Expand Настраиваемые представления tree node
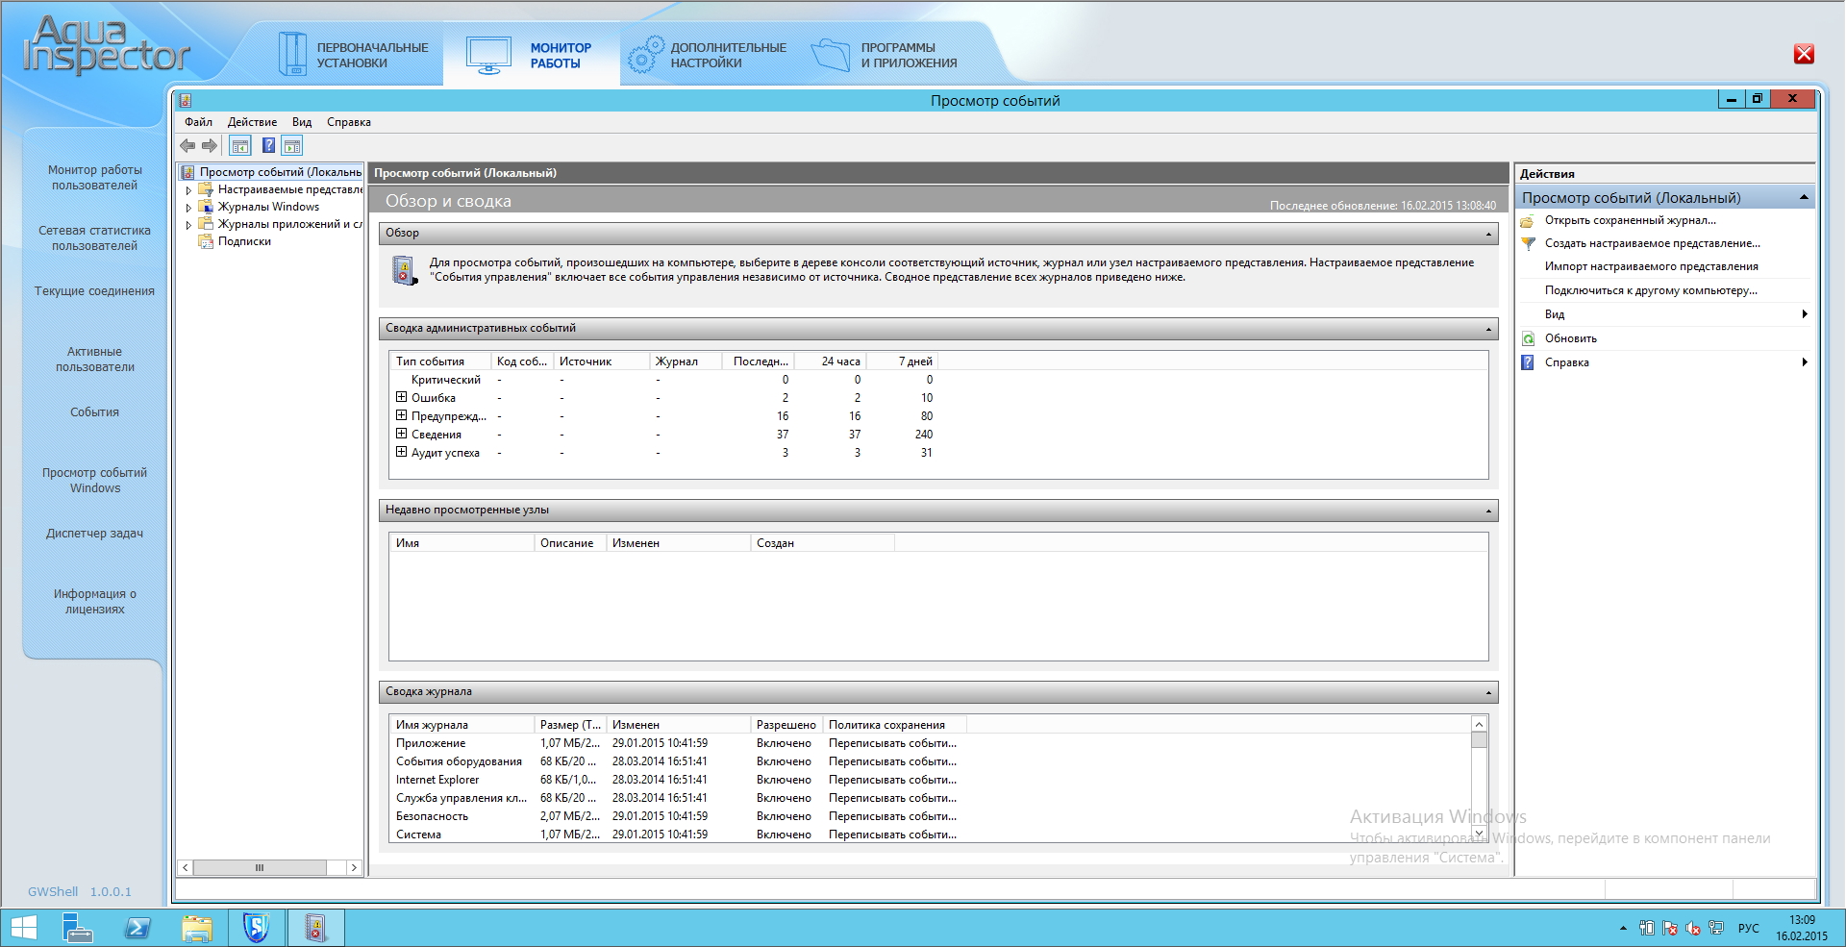Image resolution: width=1846 pixels, height=947 pixels. tap(188, 190)
